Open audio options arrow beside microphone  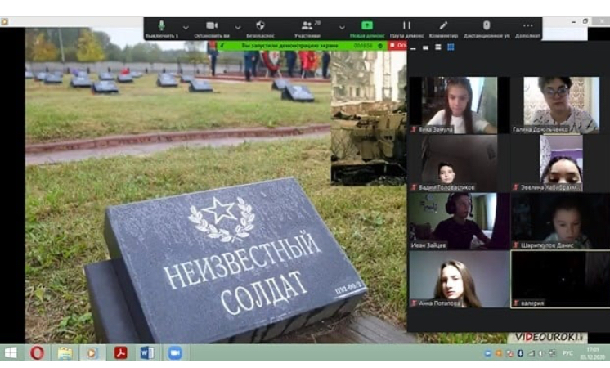coord(186,27)
